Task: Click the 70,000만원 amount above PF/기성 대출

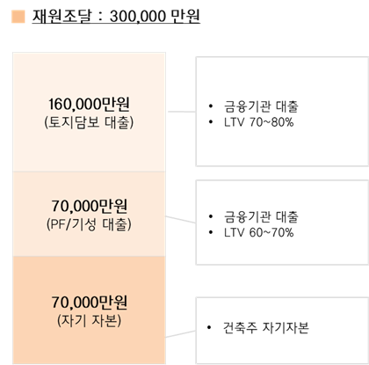Action: (x=89, y=206)
